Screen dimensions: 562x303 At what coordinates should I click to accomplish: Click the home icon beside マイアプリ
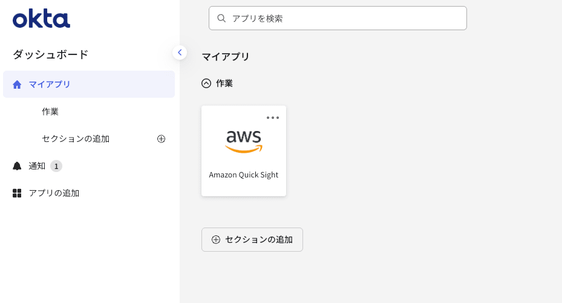point(17,85)
